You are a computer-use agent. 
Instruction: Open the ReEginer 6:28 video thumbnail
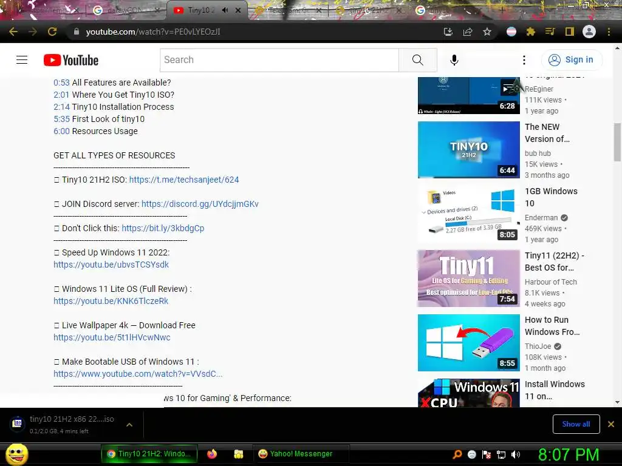468,95
